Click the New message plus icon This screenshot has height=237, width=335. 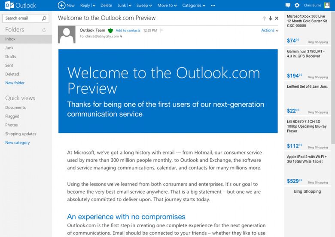[x=61, y=5]
